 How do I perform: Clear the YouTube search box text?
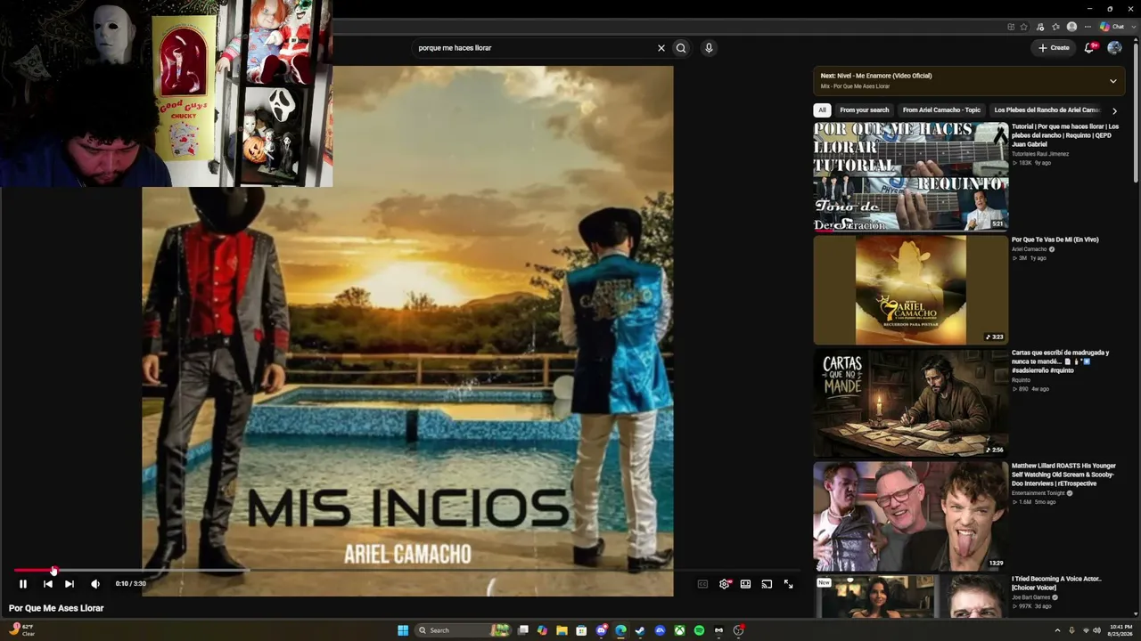coord(661,48)
